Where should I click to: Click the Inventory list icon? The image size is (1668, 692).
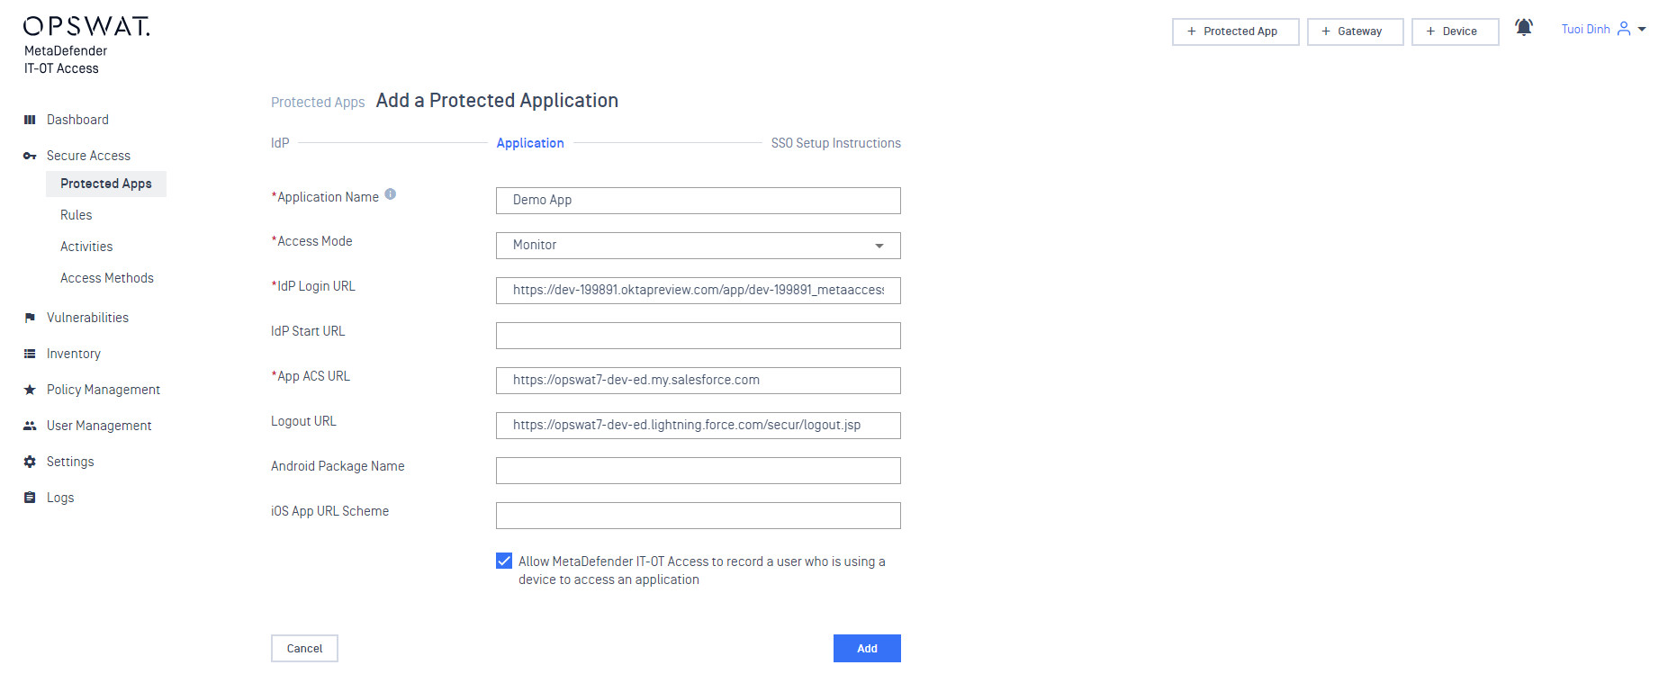pyautogui.click(x=30, y=354)
